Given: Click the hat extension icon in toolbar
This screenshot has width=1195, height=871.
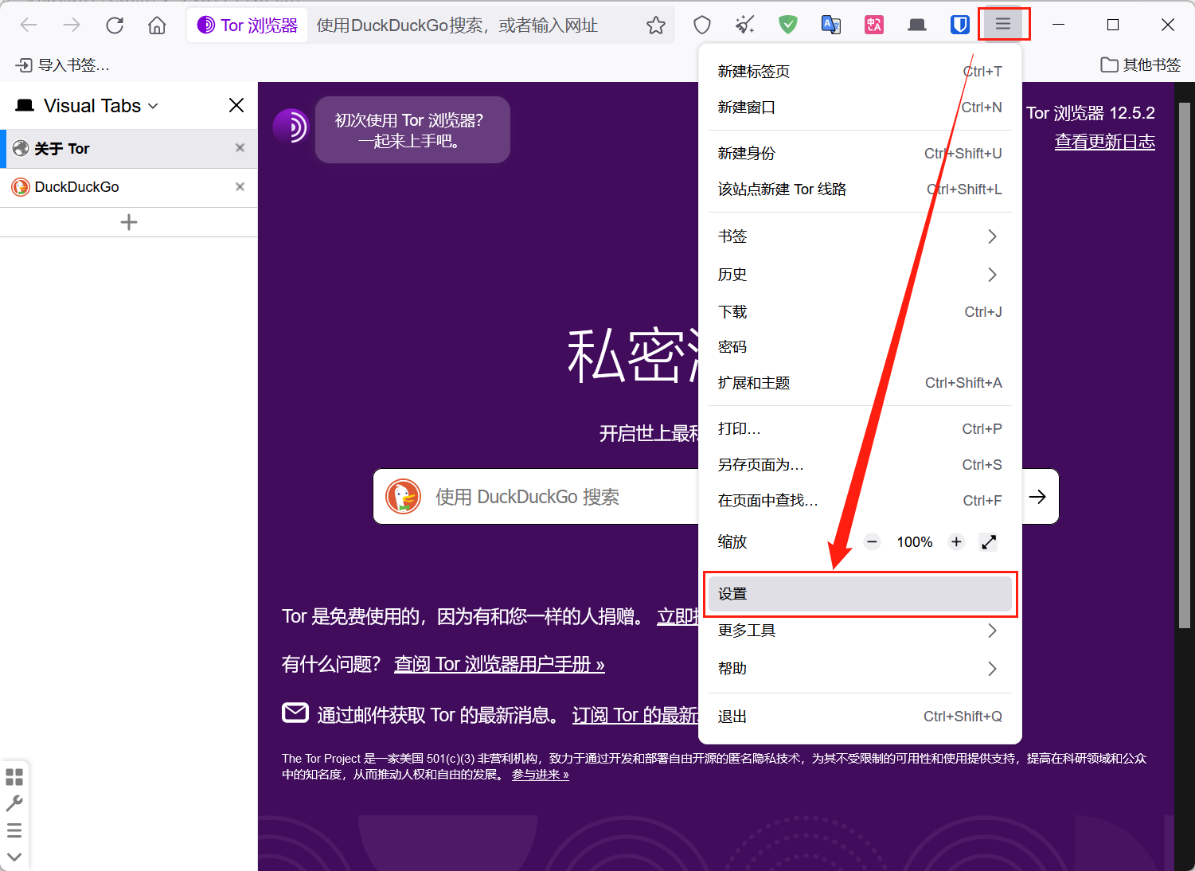Looking at the screenshot, I should [x=917, y=25].
